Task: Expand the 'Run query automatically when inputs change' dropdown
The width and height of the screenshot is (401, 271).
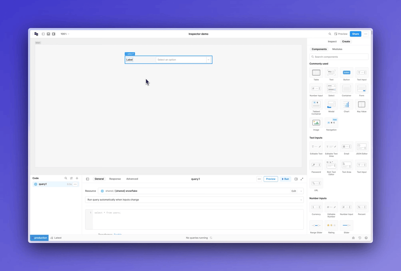Action: pyautogui.click(x=300, y=200)
